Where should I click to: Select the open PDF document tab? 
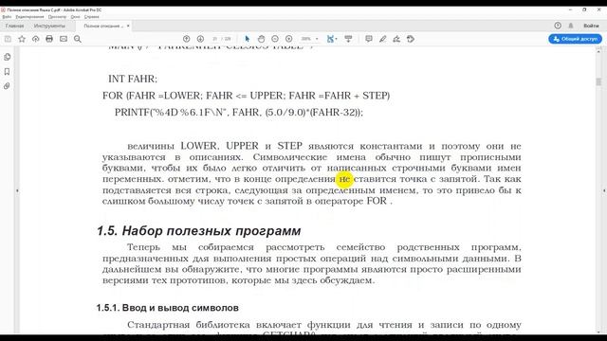pyautogui.click(x=103, y=26)
